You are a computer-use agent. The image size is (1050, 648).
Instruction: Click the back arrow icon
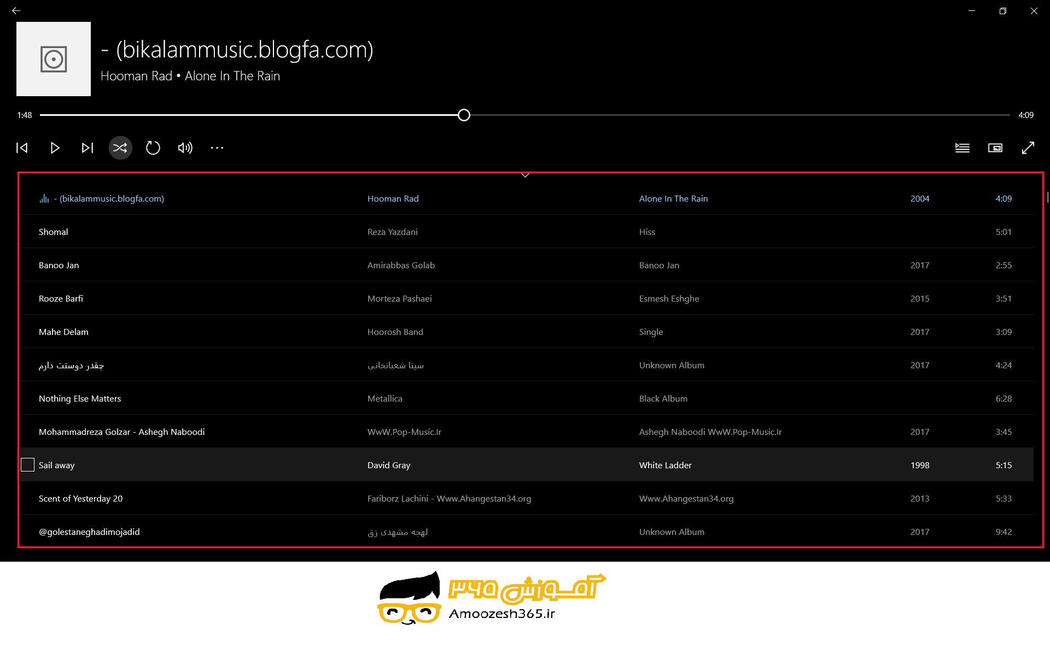click(x=16, y=10)
